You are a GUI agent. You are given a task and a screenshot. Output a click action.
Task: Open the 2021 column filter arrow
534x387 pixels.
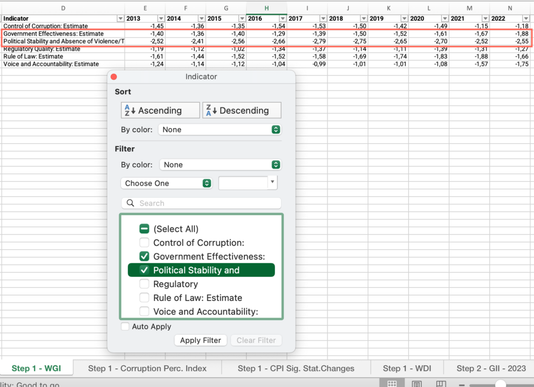(486, 18)
